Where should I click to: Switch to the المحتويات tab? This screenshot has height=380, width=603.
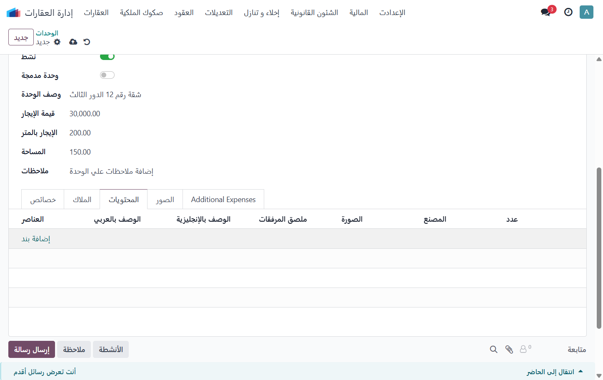[124, 200]
